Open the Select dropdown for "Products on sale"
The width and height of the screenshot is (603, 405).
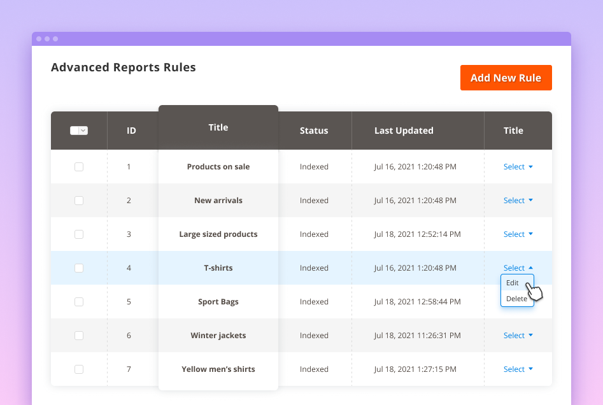click(x=518, y=166)
